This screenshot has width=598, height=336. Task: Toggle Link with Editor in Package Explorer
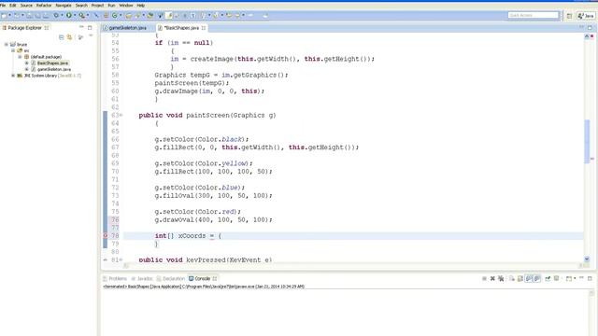point(69,37)
